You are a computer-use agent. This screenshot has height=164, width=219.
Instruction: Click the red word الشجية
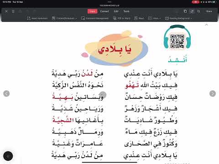point(63,120)
